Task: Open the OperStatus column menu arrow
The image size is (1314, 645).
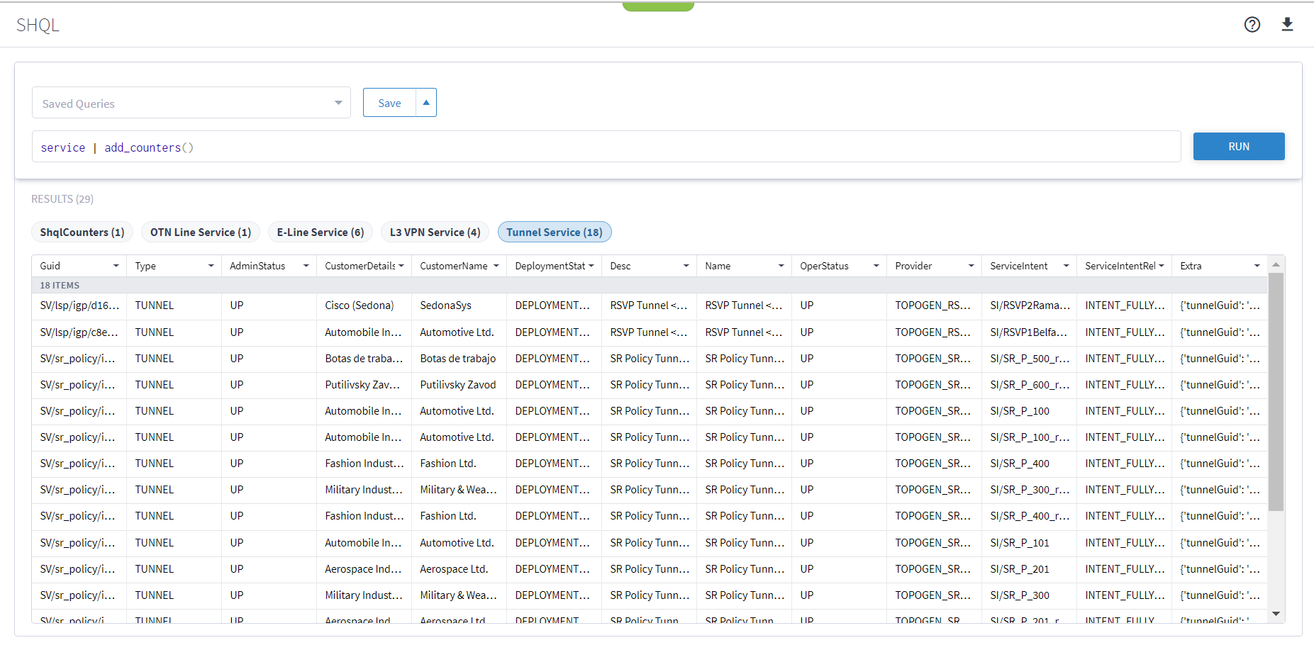Action: coord(876,266)
